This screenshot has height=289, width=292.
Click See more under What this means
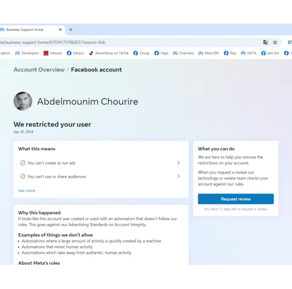pos(27,191)
